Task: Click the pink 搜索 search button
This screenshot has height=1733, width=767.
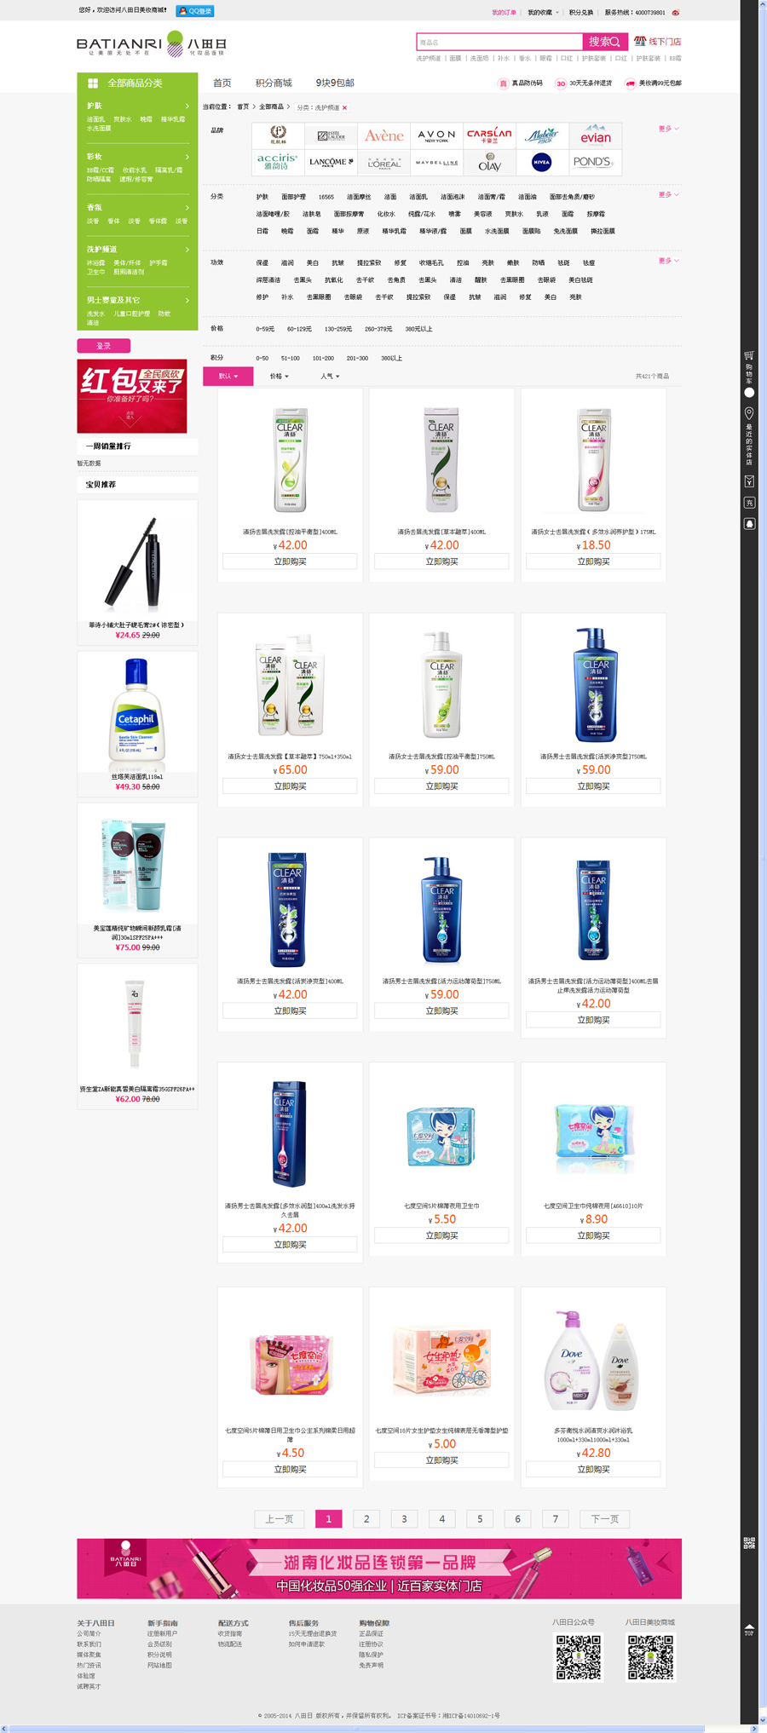Action: tap(605, 42)
